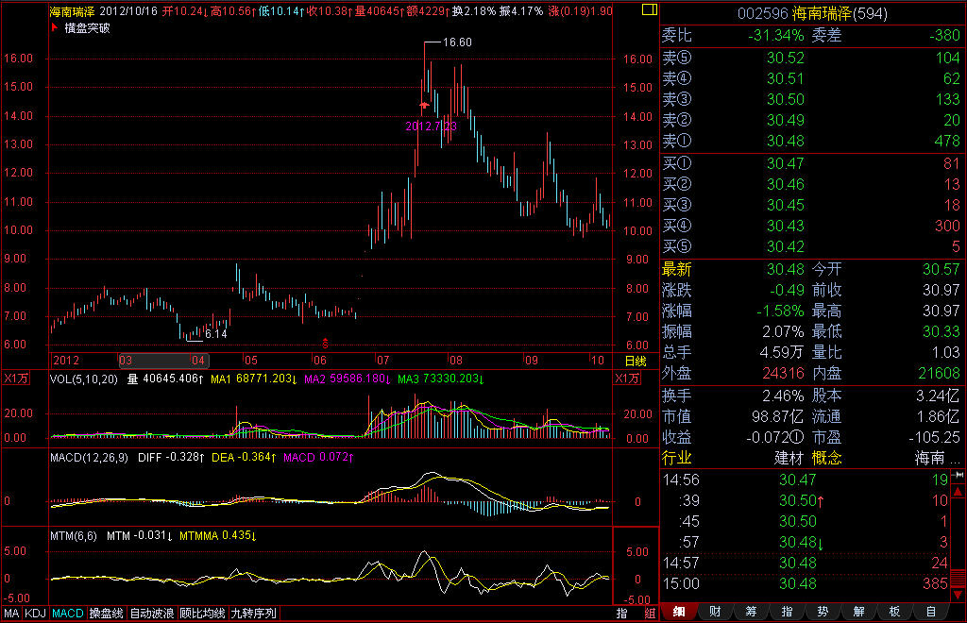Open the 日线 period selector
The image size is (967, 623).
[636, 361]
